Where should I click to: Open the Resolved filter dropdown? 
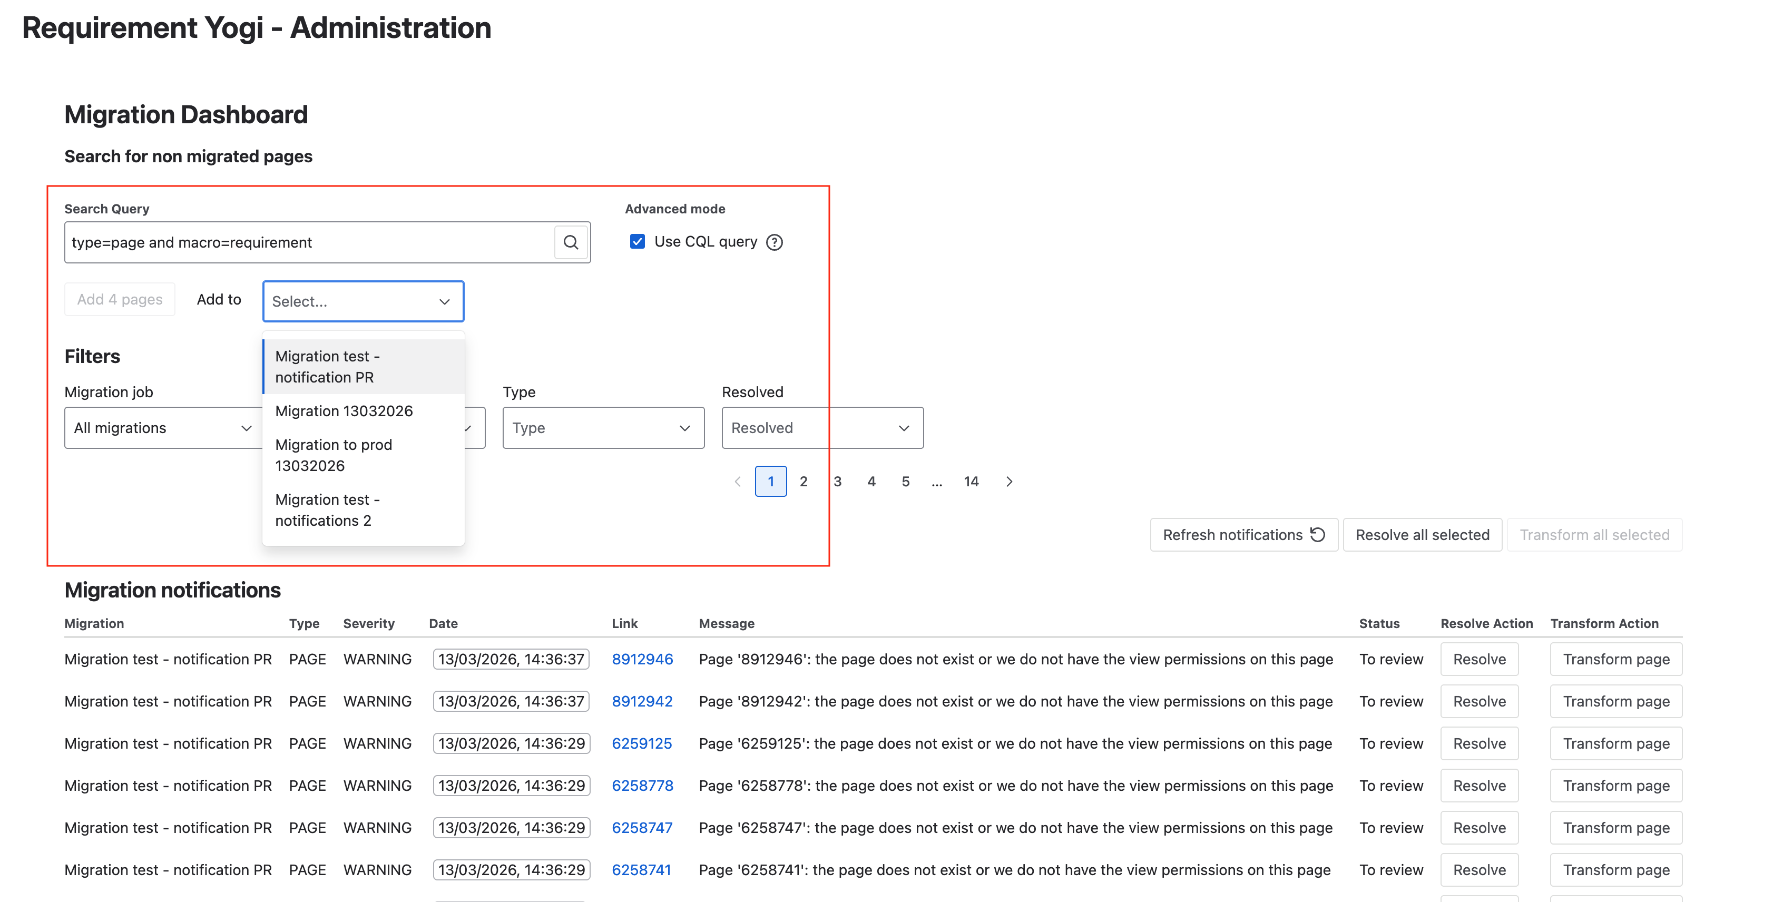821,428
